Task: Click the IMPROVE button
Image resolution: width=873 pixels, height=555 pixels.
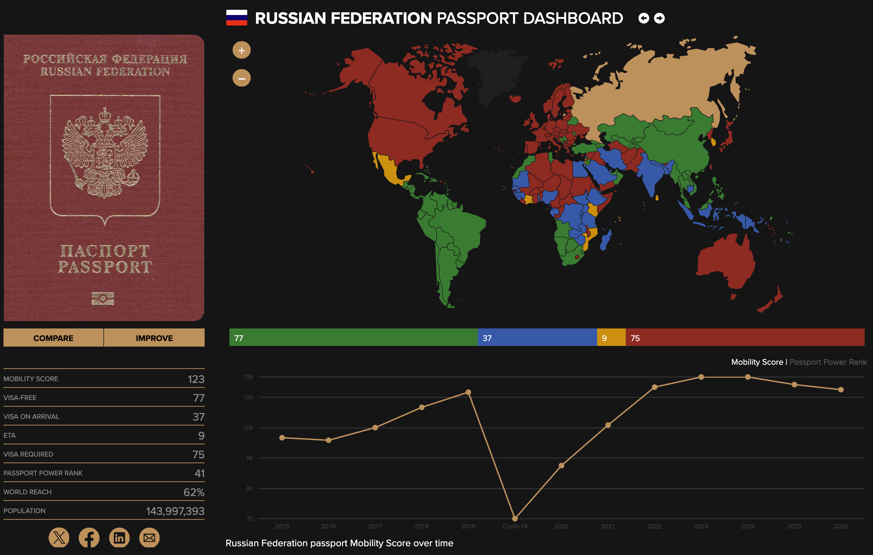Action: [154, 338]
